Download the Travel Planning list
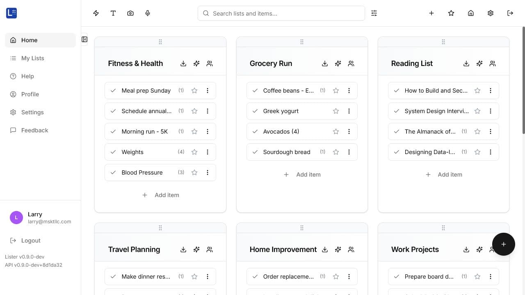The height and width of the screenshot is (295, 525). pos(183,250)
